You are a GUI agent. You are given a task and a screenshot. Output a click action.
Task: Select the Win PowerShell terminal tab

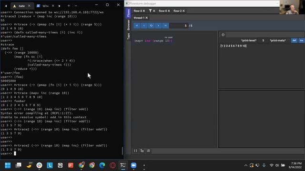click(x=43, y=6)
